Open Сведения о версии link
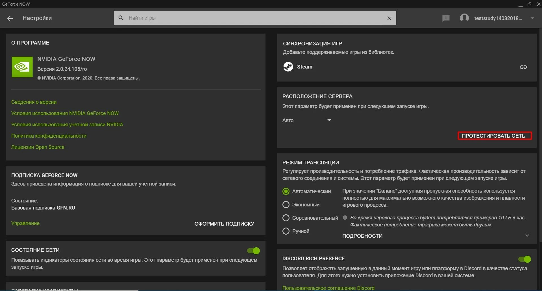542x291 pixels. point(34,102)
